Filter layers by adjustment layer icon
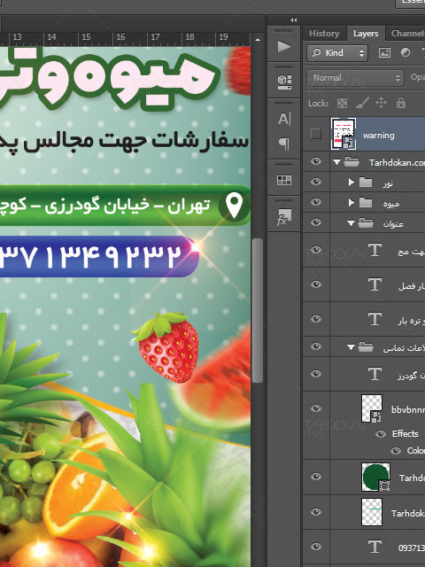Viewport: 425px width, 567px height. point(406,53)
